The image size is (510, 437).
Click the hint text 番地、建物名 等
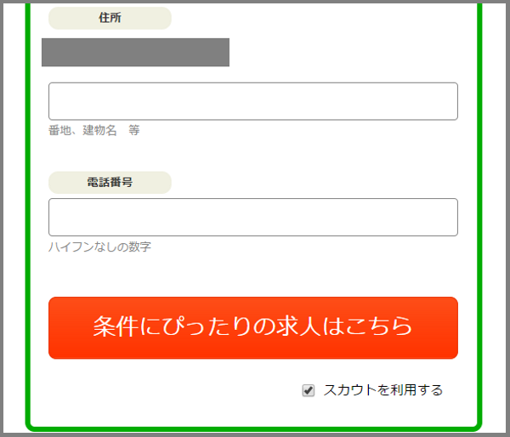pos(93,131)
